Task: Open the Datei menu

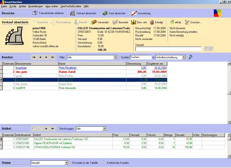Action: coord(4,6)
